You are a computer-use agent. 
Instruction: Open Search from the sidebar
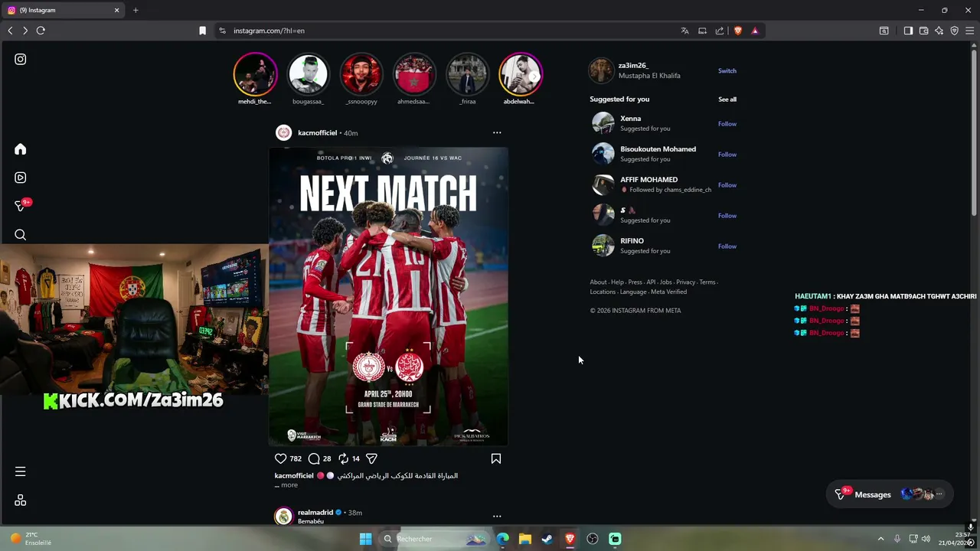pos(21,235)
